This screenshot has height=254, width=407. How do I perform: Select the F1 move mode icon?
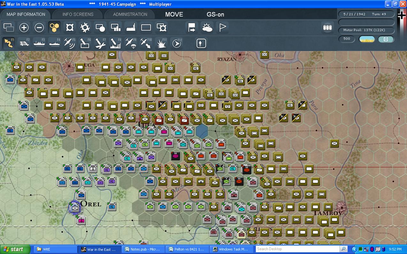[9, 43]
